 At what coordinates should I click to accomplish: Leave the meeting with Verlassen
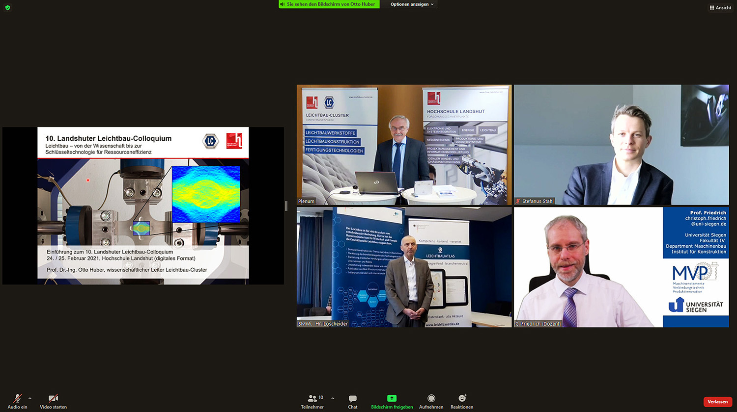(x=717, y=402)
